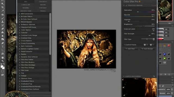Select the Brush tool
Screen dimensions: 174x97
(x=2, y=18)
